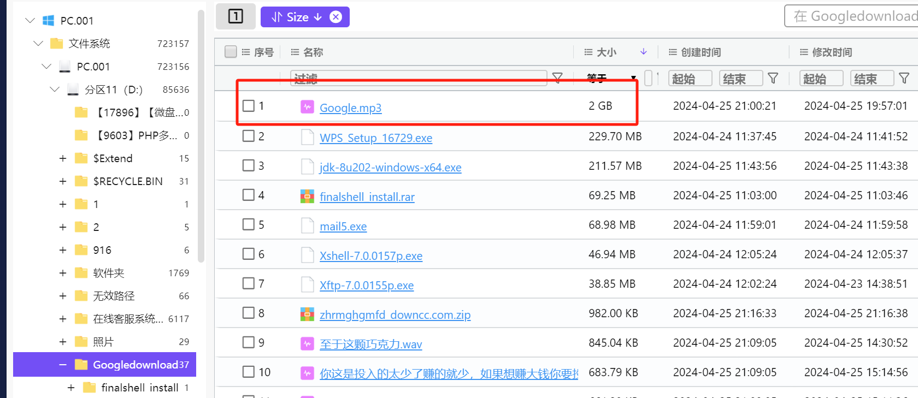
Task: Click the funnel filter icon for name column
Action: (557, 78)
